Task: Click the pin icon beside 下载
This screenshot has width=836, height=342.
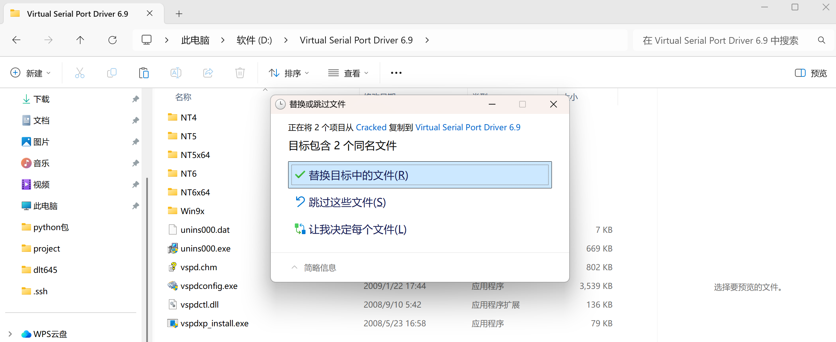Action: tap(136, 99)
